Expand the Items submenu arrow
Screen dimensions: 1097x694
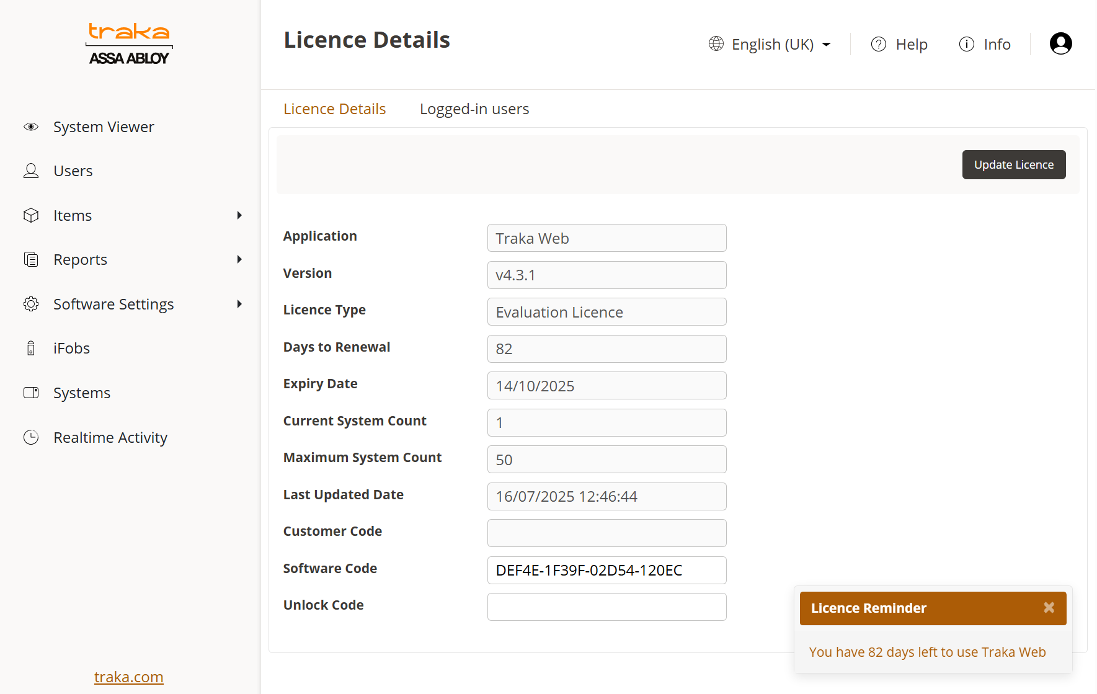(239, 215)
